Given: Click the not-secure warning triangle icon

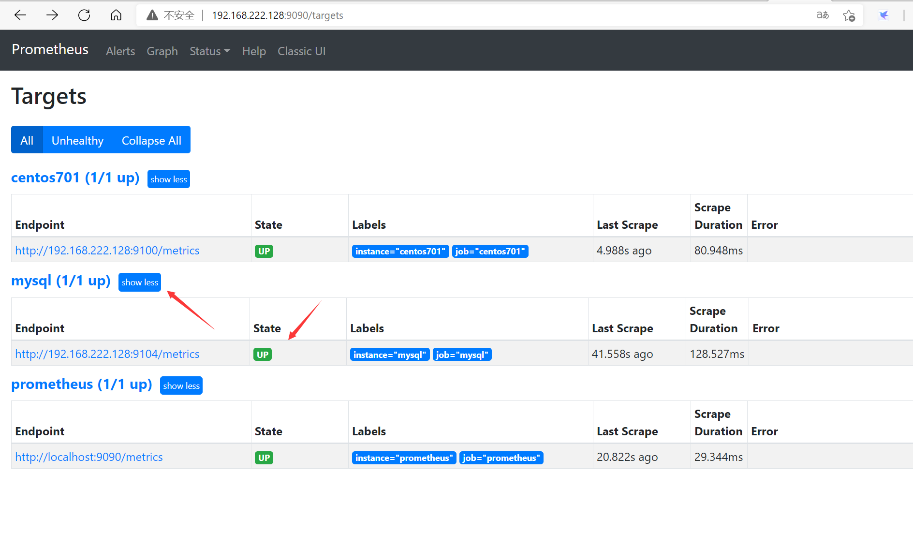Looking at the screenshot, I should pos(152,15).
